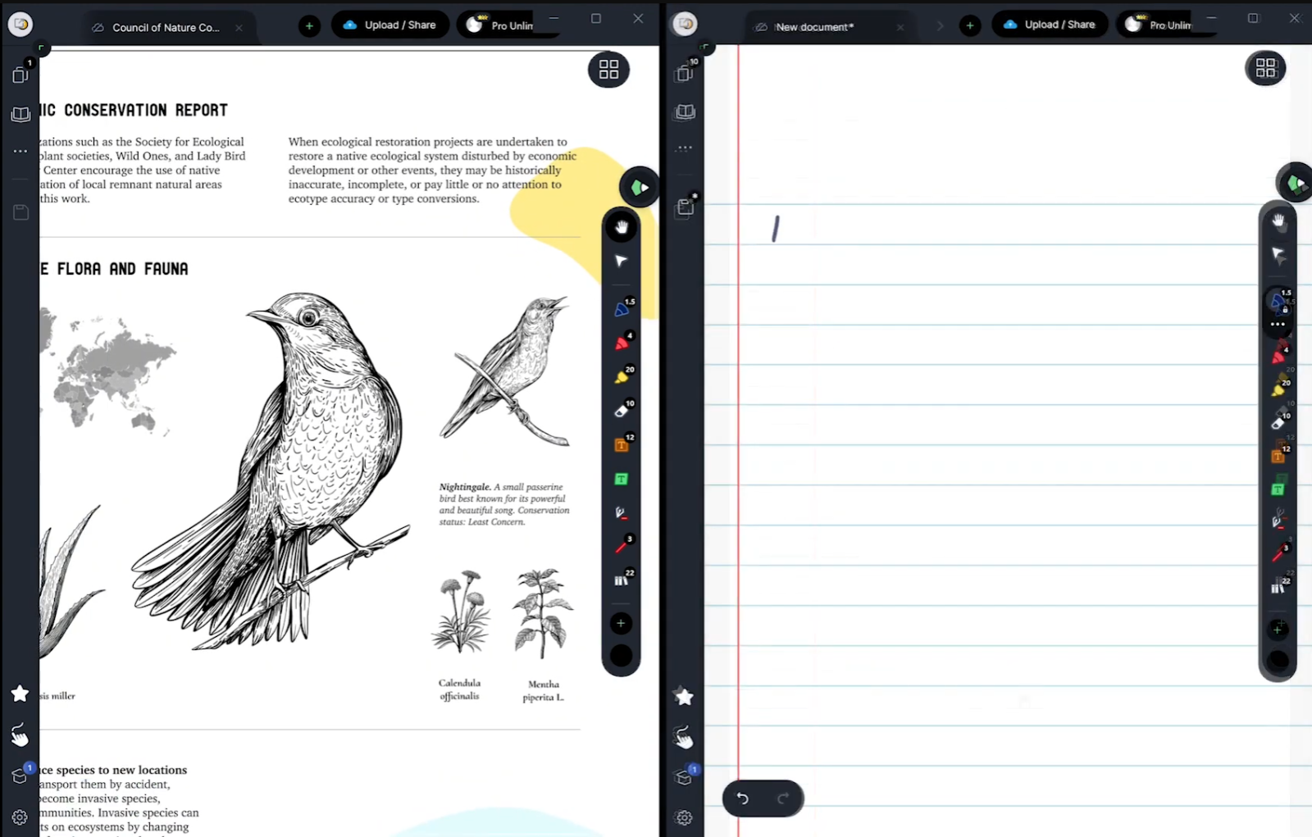Click Upload / Share in left window
Screen dimensions: 1312x837
[389, 25]
